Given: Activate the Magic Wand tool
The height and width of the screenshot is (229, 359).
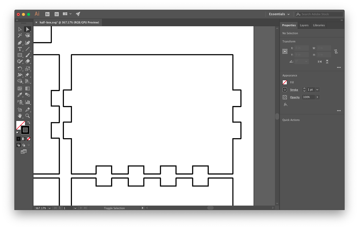Looking at the screenshot, I should 20,36.
